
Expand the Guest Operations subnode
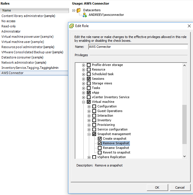[89, 111]
